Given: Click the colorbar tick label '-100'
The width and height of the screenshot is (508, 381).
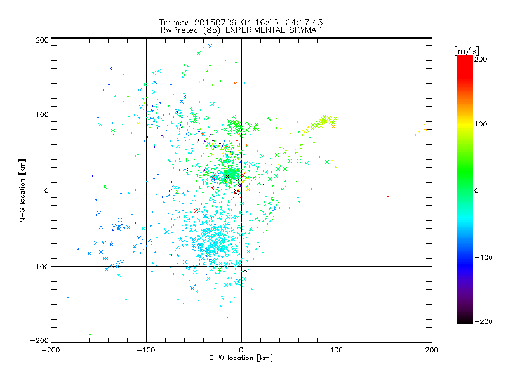Looking at the screenshot, I should click(483, 258).
